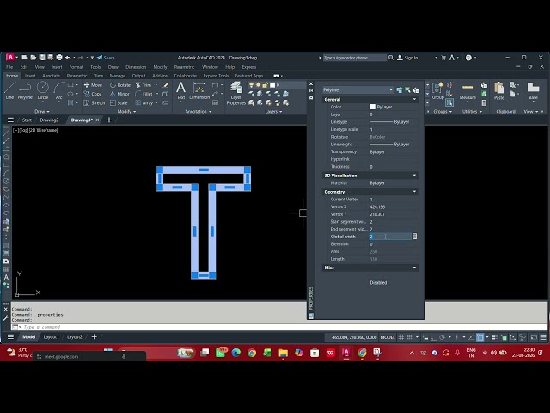Choose the Mirror tool
Screen dimensions: 550x413
pos(119,94)
